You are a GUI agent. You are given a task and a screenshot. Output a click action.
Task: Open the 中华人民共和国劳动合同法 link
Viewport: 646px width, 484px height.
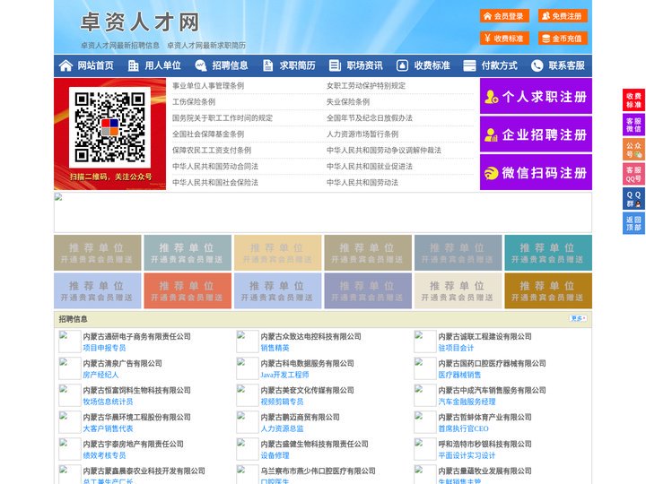215,167
